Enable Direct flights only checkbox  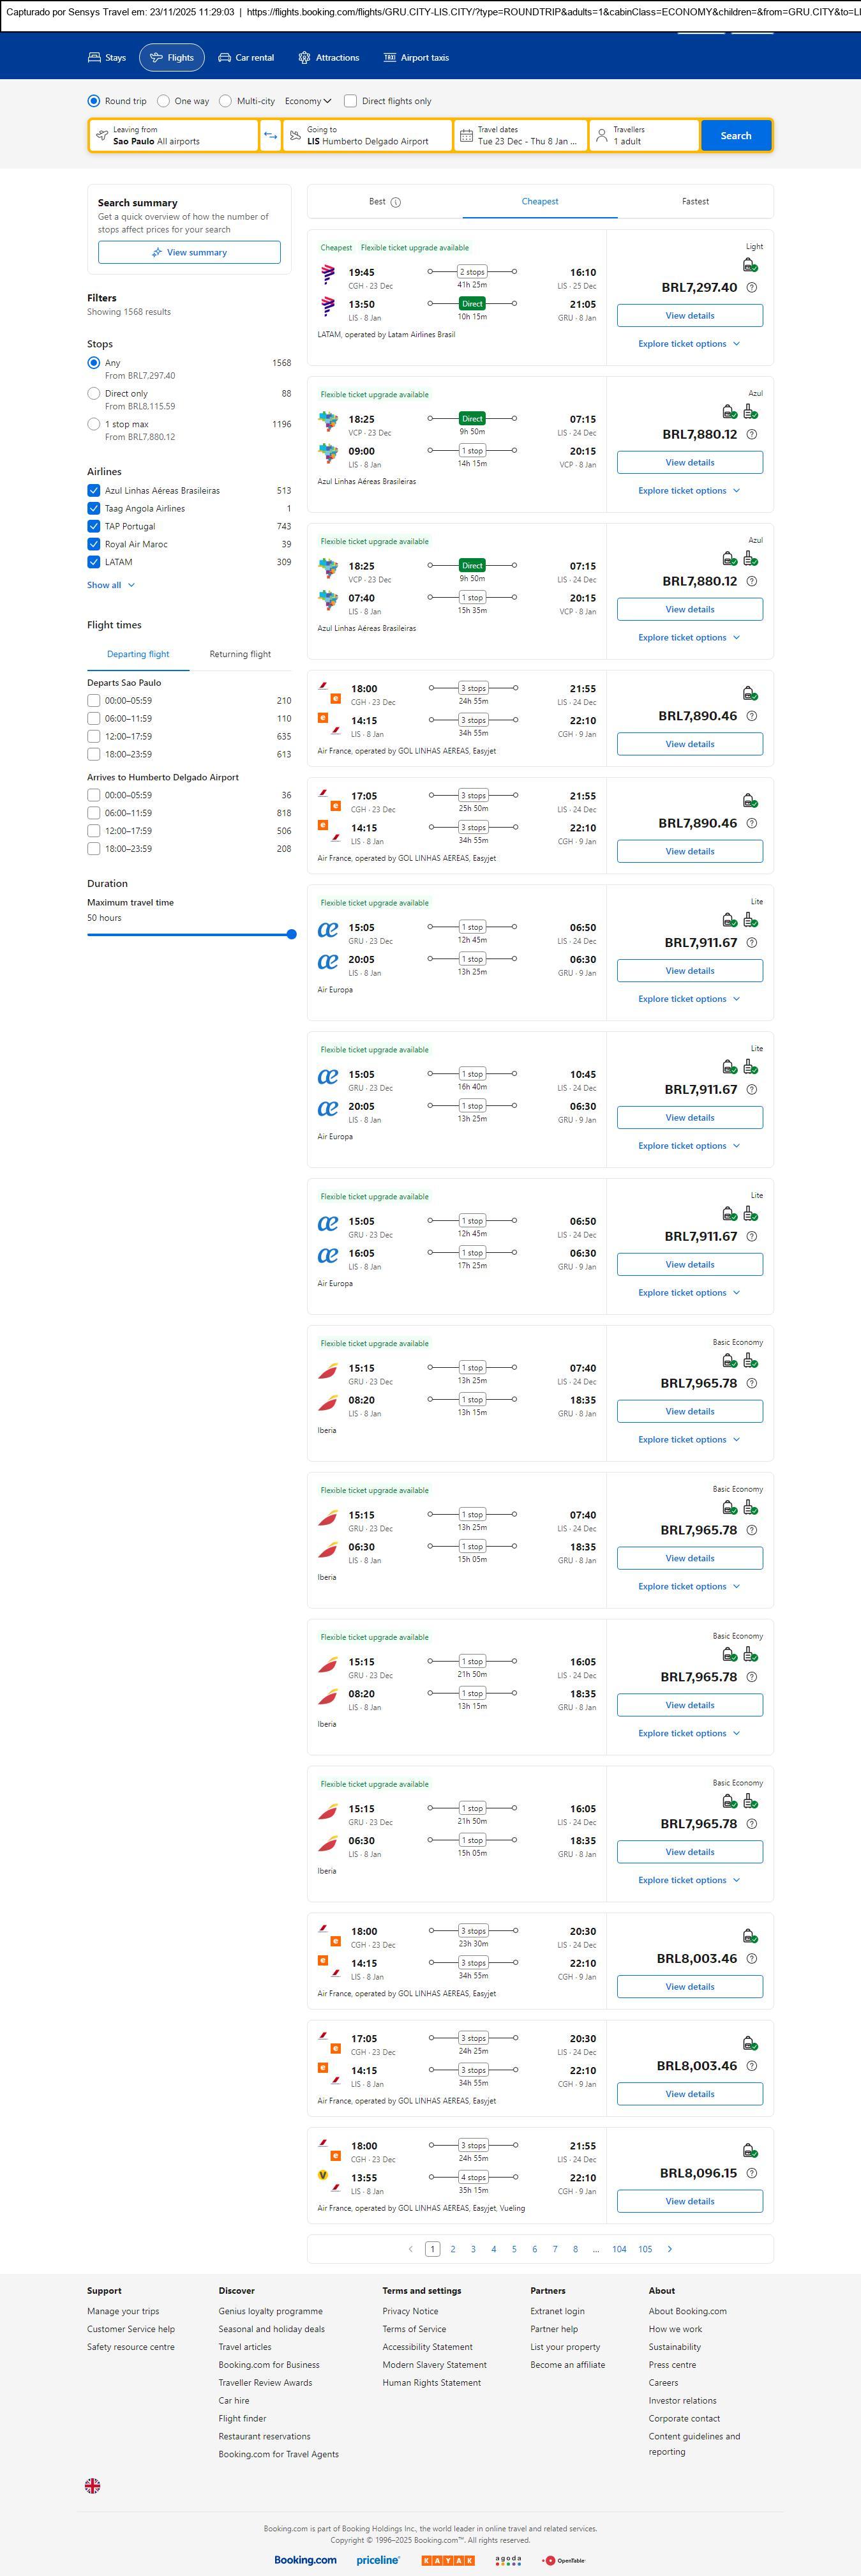point(350,101)
